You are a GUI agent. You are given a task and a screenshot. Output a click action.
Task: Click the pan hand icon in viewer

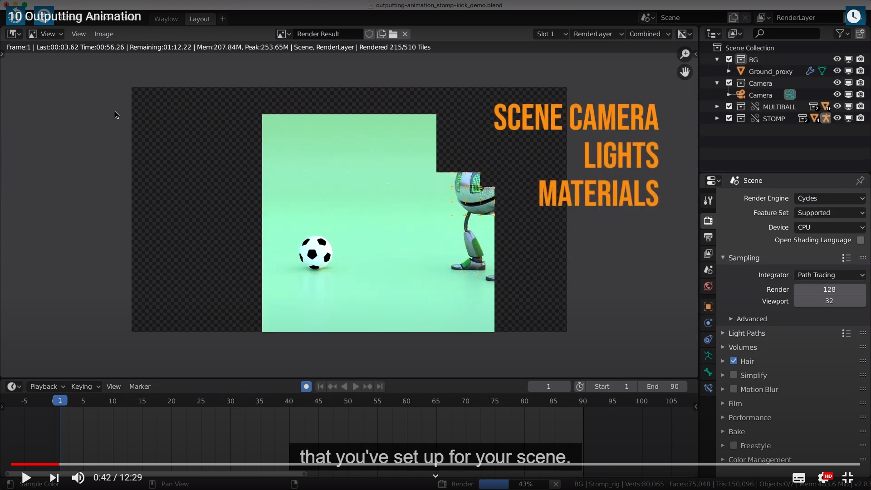(685, 72)
